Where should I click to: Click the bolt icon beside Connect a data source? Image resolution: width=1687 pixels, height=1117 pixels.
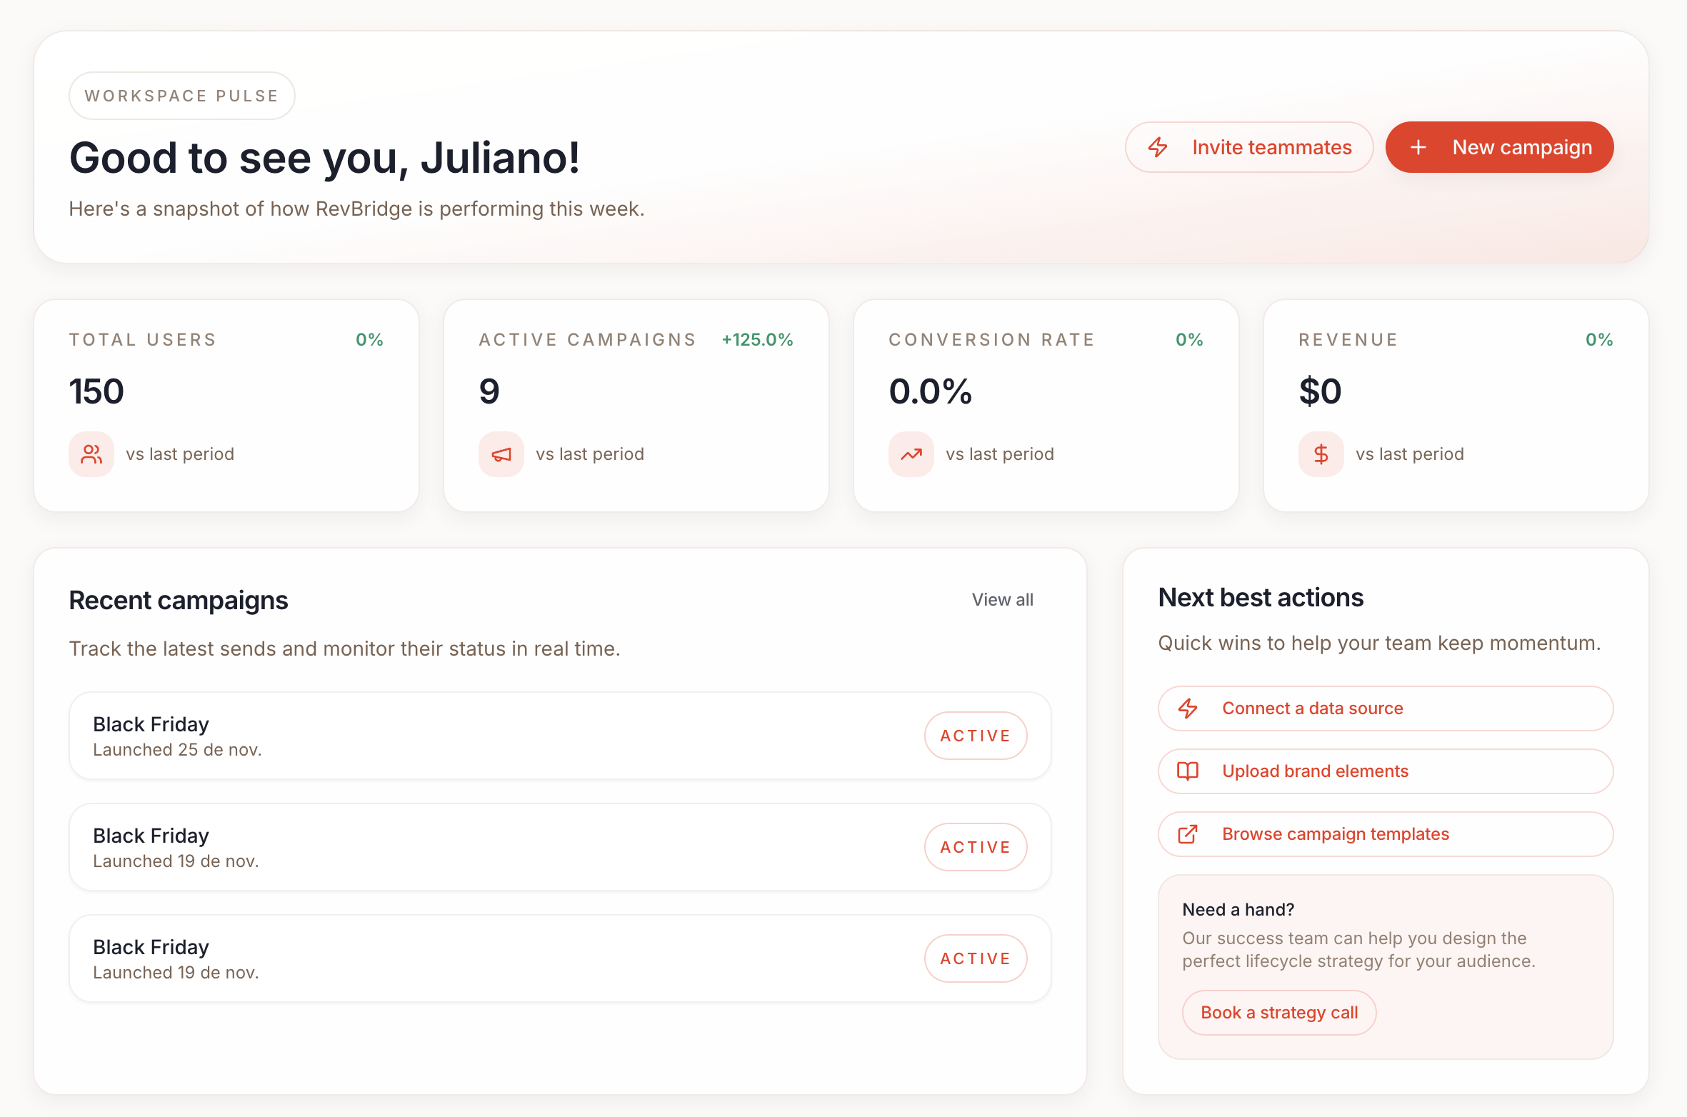coord(1188,708)
